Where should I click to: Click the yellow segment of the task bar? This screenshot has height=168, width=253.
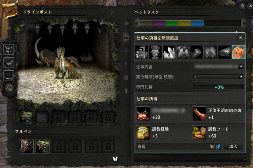point(185,23)
